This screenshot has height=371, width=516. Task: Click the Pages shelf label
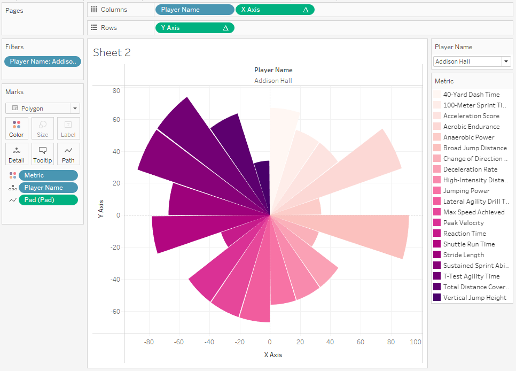(14, 11)
